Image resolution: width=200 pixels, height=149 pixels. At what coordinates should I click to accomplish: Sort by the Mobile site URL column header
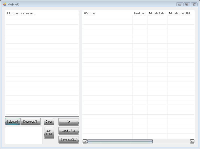(x=181, y=13)
